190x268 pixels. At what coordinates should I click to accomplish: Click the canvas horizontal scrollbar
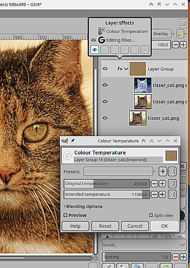coord(46,258)
